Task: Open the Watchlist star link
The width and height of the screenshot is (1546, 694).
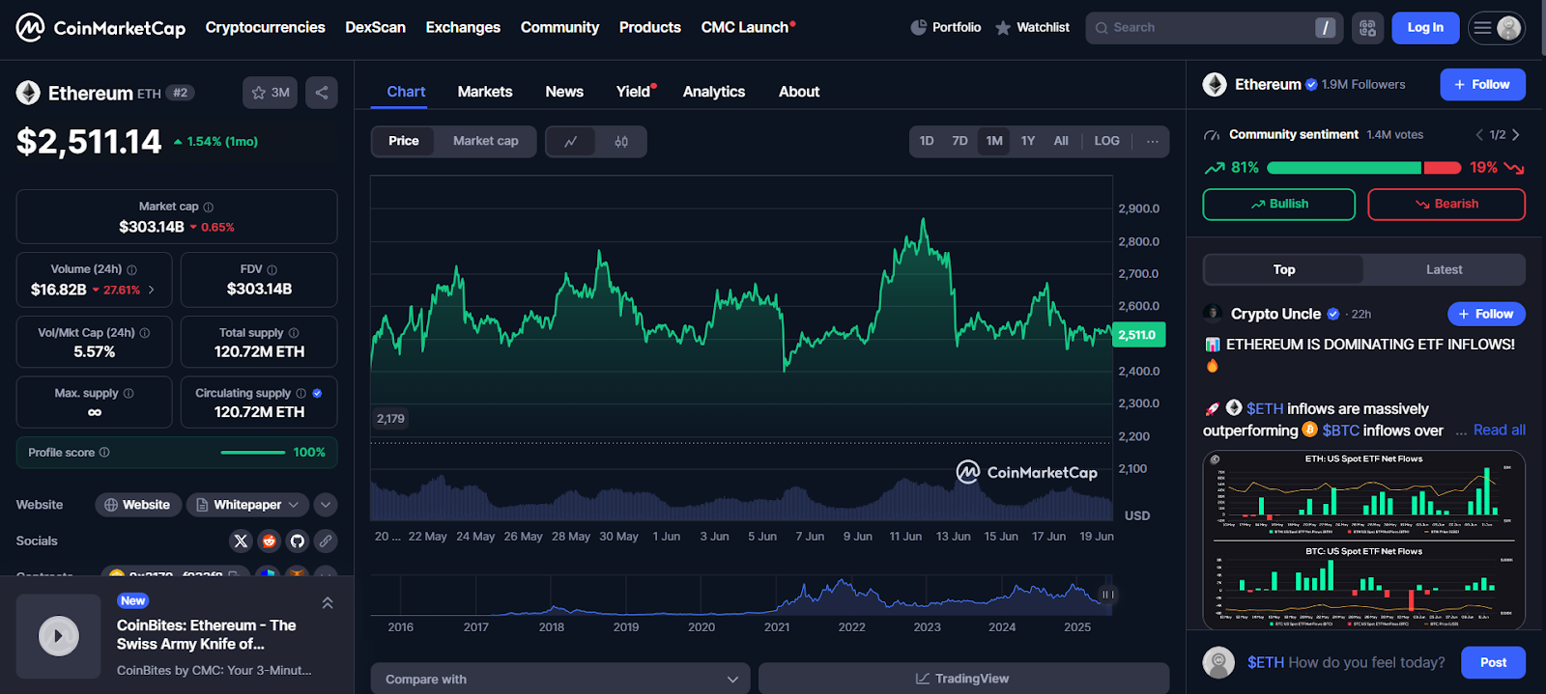Action: (x=1032, y=27)
